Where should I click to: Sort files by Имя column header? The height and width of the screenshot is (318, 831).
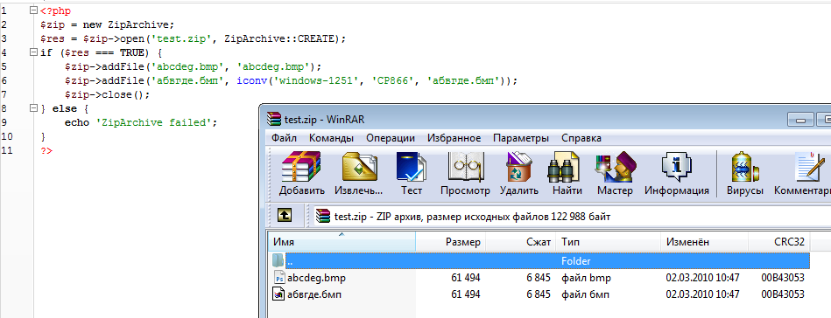(342, 242)
